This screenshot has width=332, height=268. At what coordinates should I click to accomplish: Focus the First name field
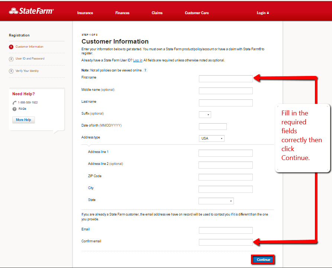click(226, 79)
